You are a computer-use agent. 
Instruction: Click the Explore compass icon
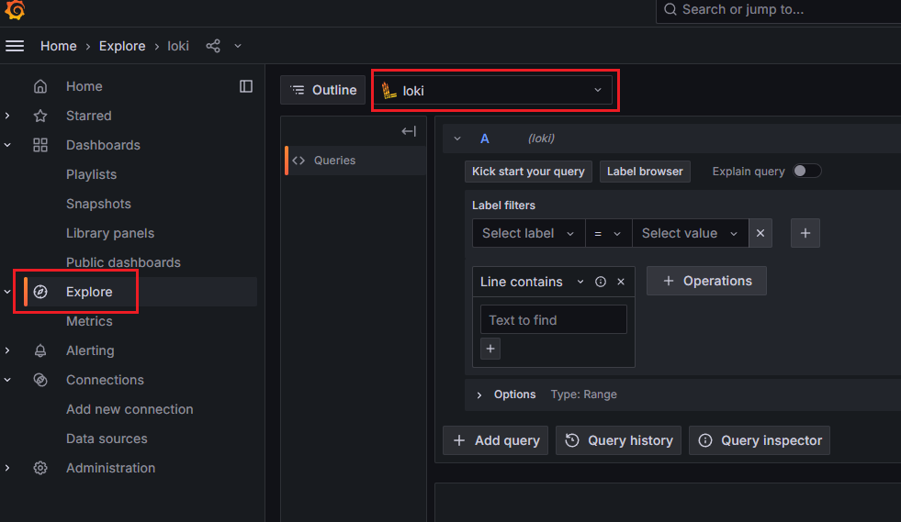pyautogui.click(x=40, y=292)
